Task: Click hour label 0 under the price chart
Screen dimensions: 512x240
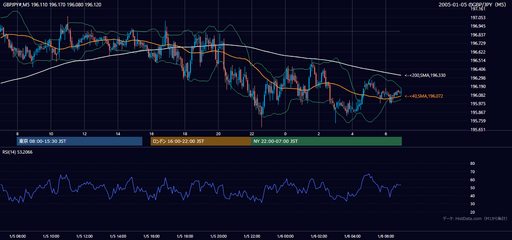Action: point(285,134)
